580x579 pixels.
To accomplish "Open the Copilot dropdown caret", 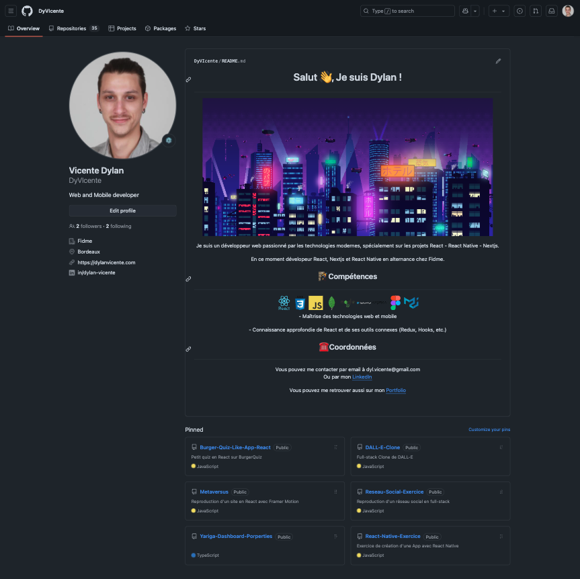I will click(x=477, y=11).
